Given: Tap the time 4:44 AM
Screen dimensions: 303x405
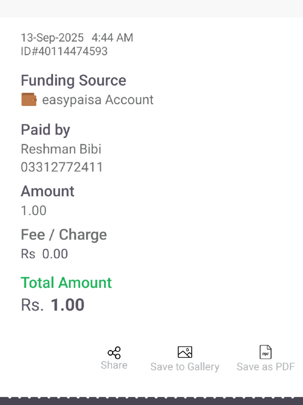Looking at the screenshot, I should pos(112,38).
